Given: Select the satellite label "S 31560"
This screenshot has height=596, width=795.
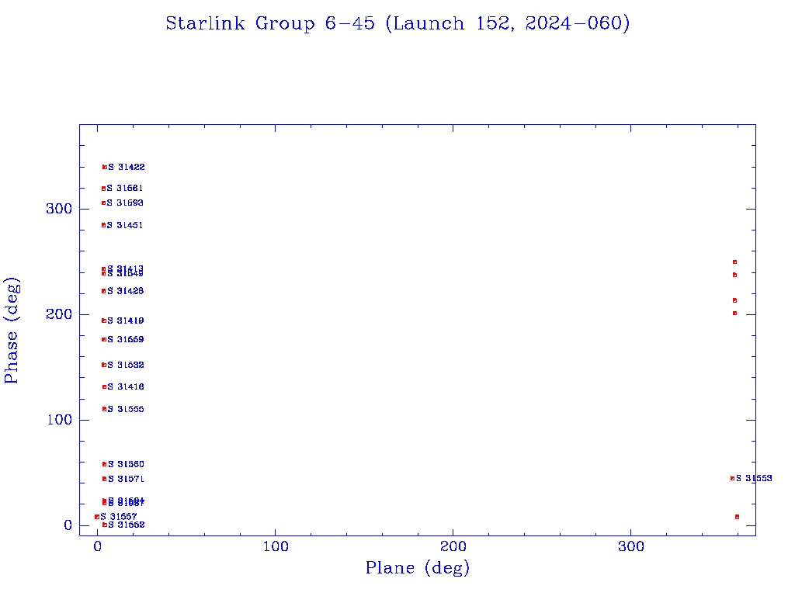Looking at the screenshot, I should coord(127,465).
